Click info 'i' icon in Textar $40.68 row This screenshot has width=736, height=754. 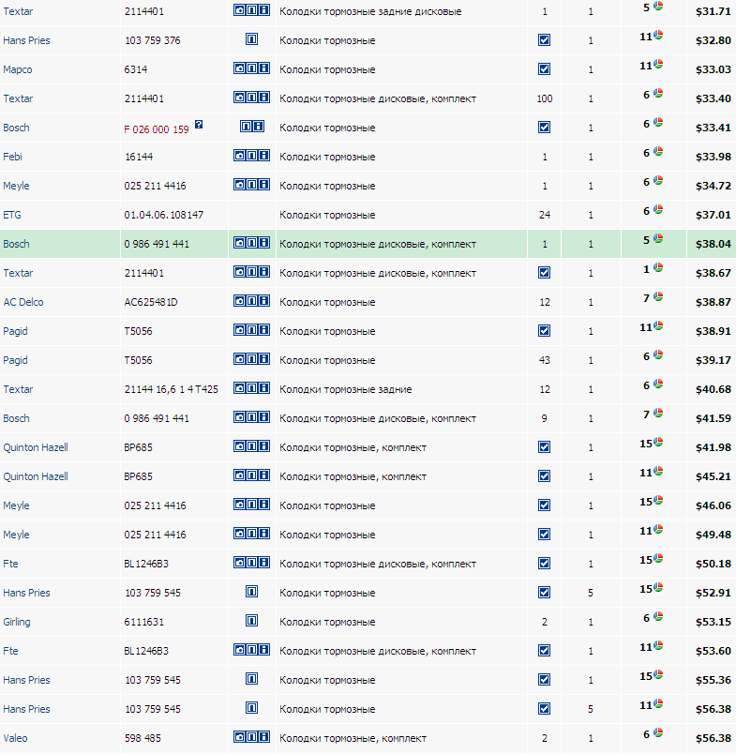tap(263, 387)
